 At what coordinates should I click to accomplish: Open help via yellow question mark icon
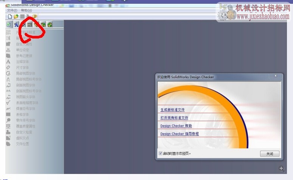[35, 16]
